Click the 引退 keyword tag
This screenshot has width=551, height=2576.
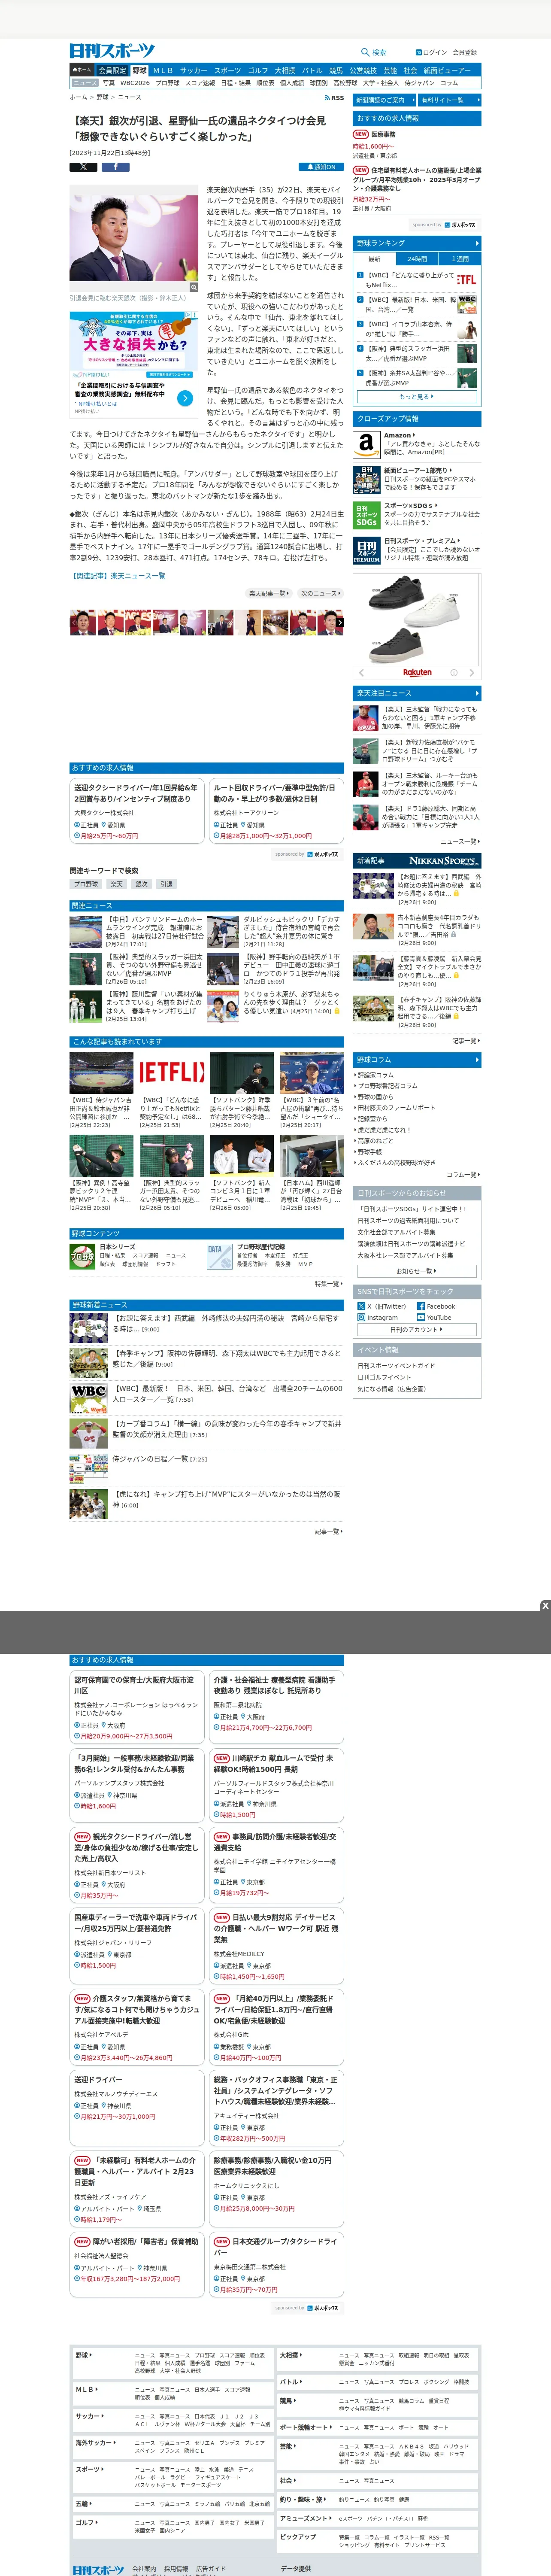coord(167,884)
